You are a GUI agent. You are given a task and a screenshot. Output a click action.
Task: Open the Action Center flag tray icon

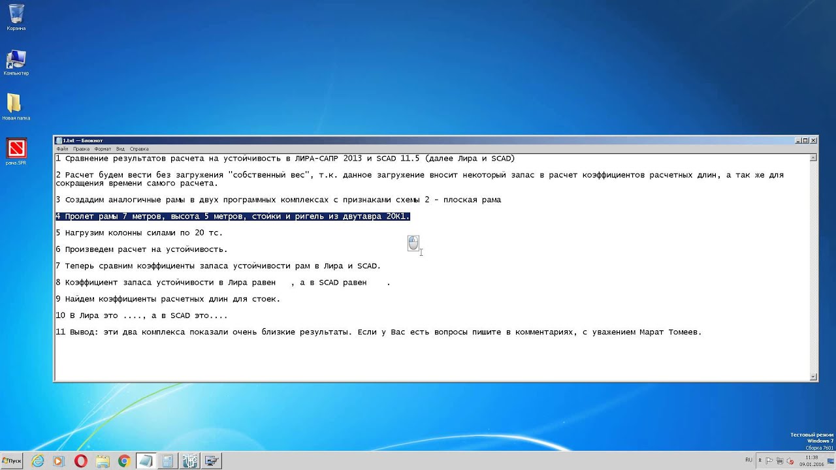click(x=770, y=460)
